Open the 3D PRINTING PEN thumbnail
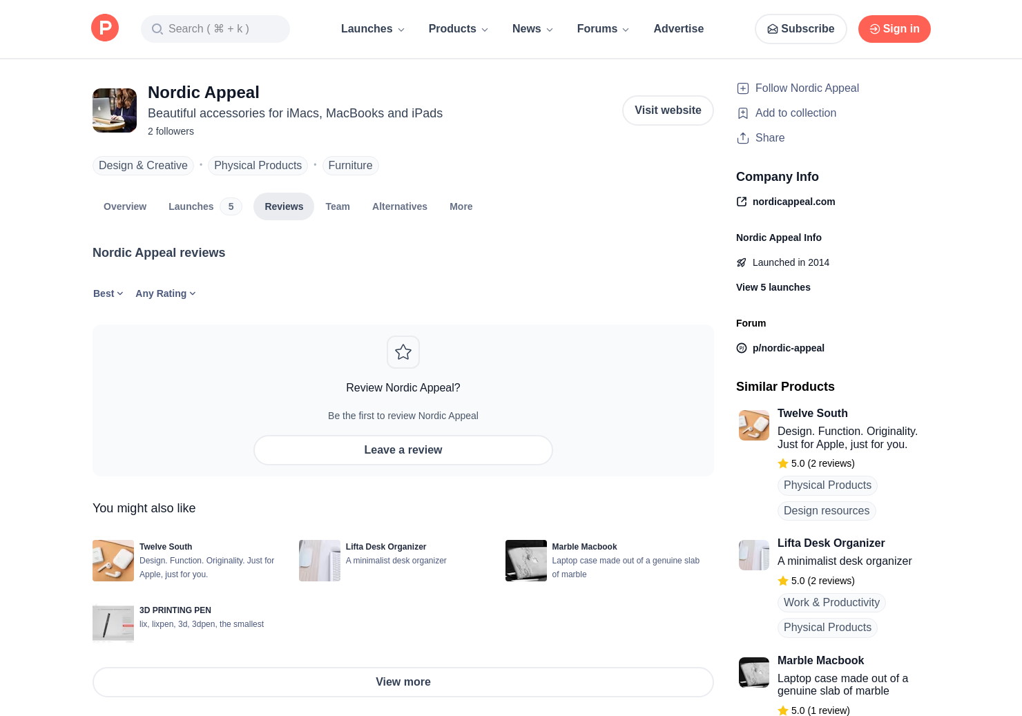 point(113,623)
